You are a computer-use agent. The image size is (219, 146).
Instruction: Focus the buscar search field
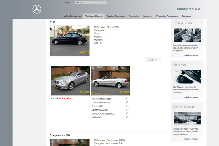coord(91,3)
